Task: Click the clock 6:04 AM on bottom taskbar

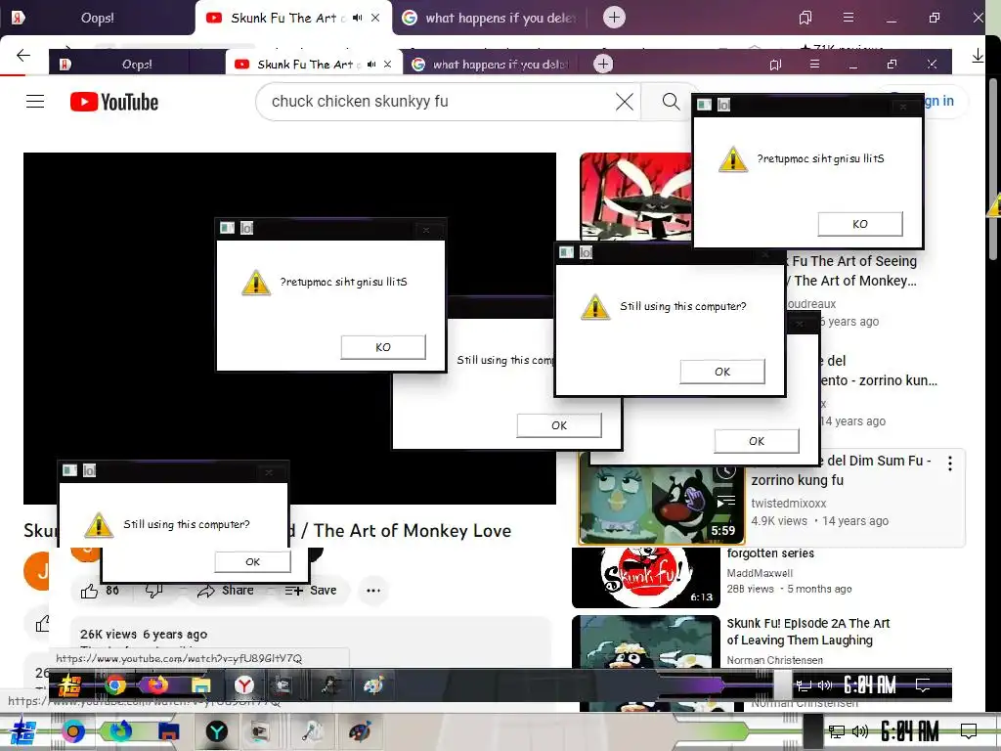Action: [910, 731]
